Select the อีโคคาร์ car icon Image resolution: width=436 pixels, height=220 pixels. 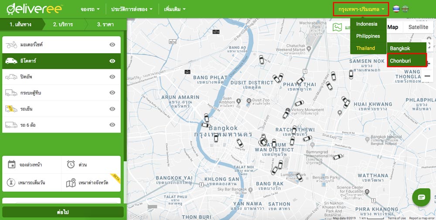coord(11,61)
